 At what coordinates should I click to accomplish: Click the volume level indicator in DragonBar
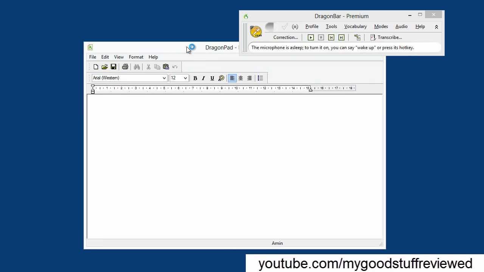(x=270, y=26)
